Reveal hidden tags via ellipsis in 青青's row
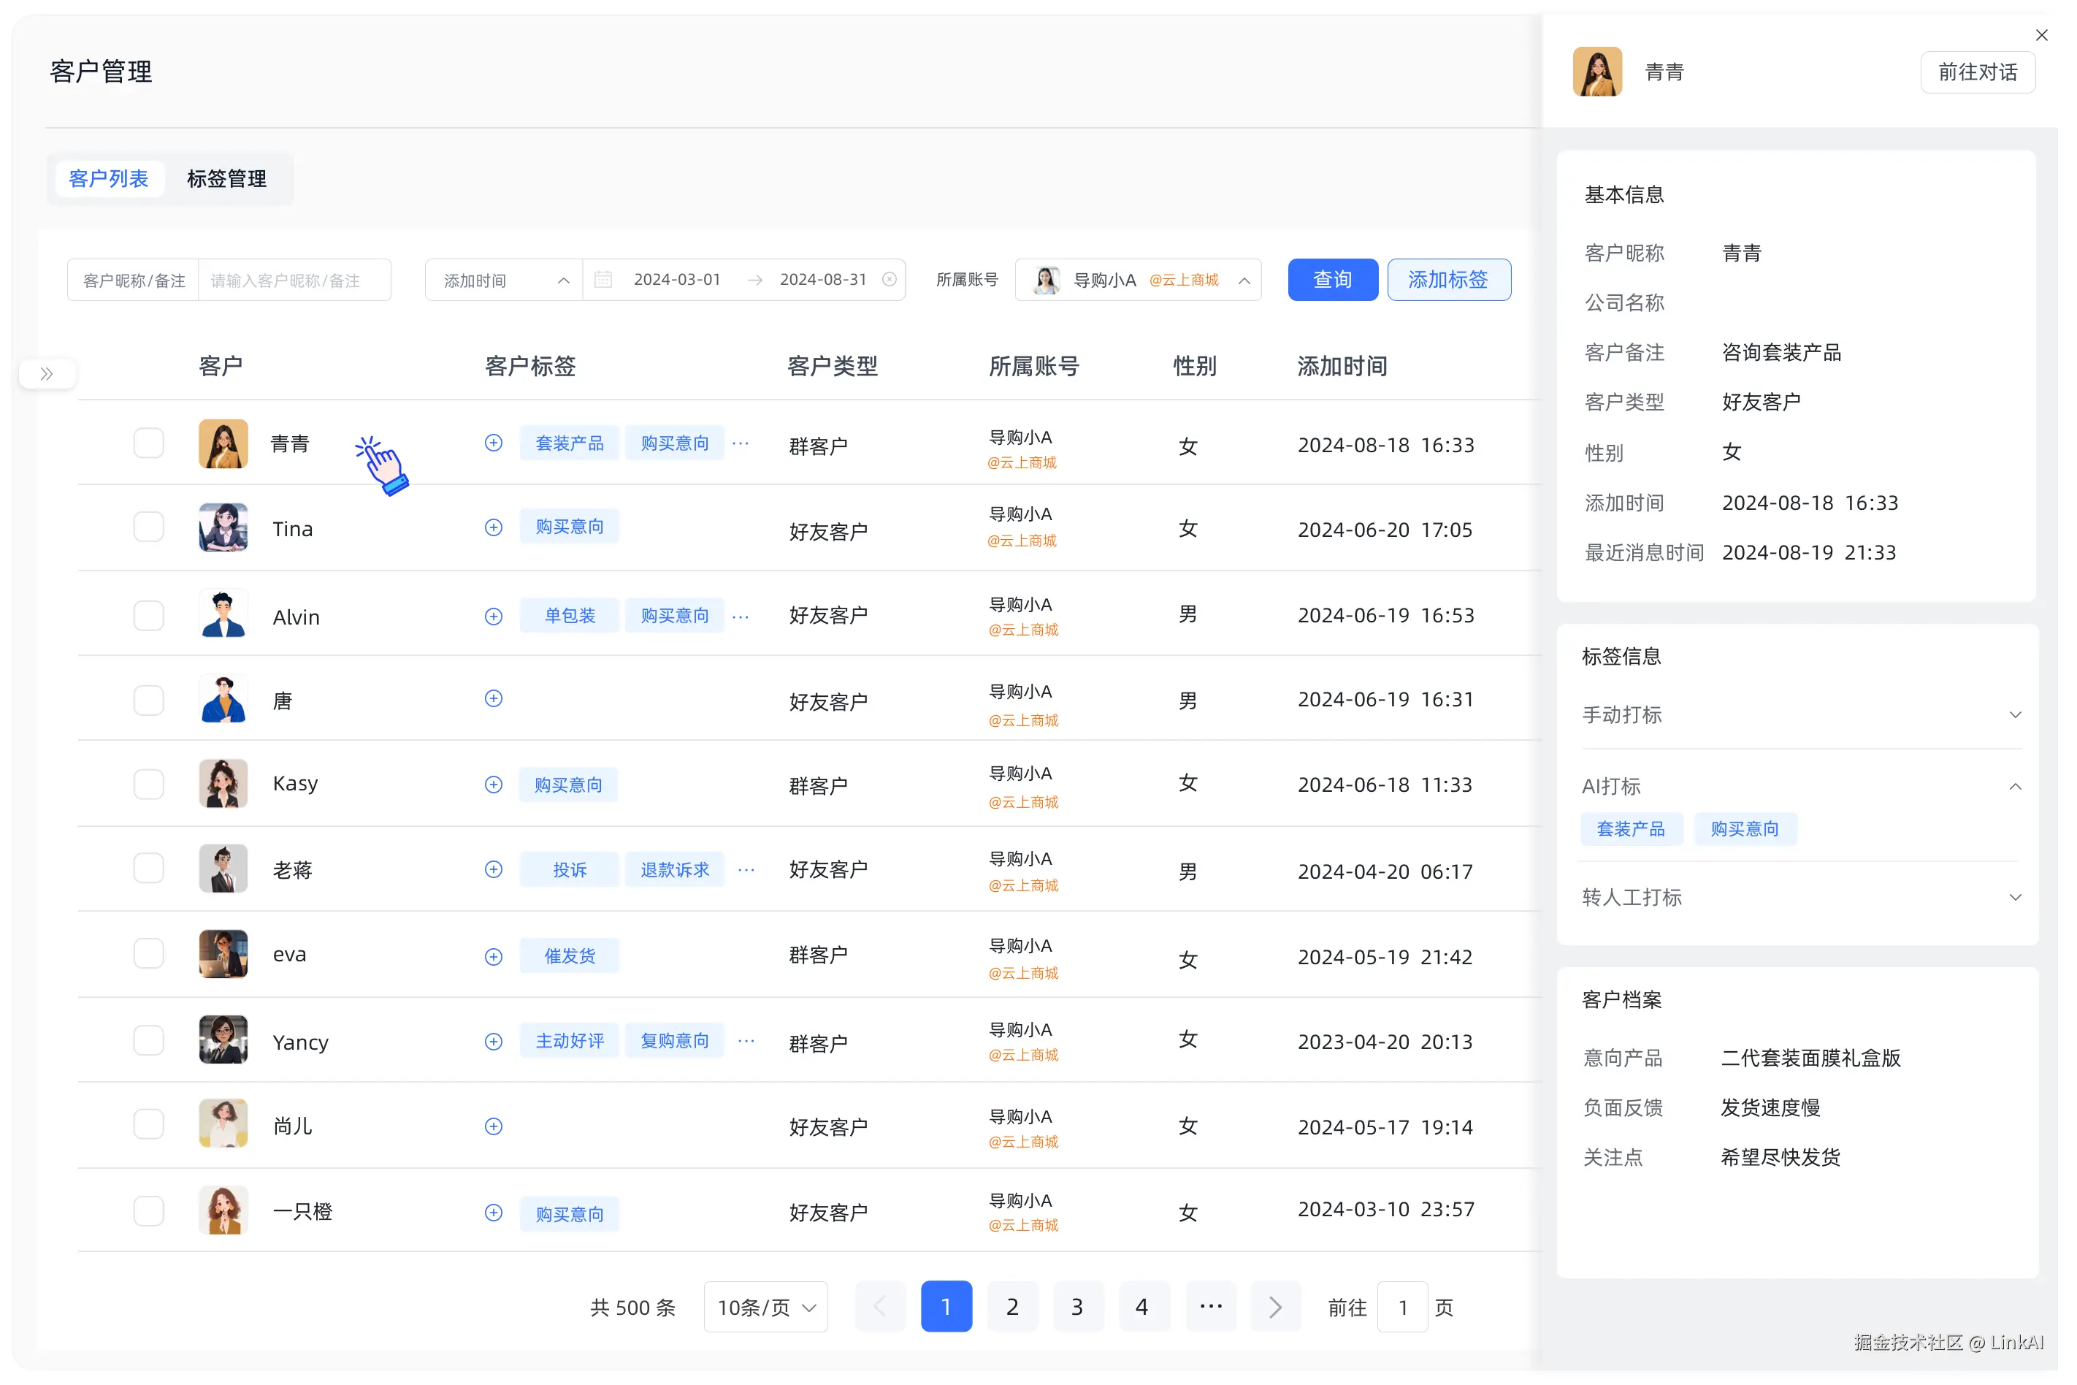 click(741, 443)
